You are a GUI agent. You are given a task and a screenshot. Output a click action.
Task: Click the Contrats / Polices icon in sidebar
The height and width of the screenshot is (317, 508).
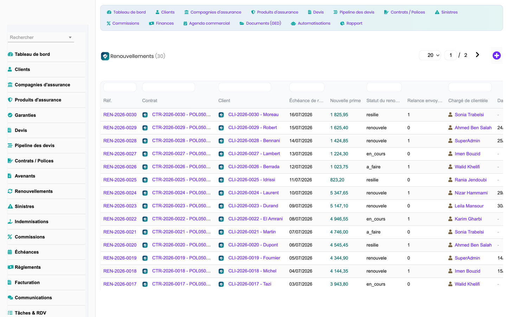coord(10,161)
